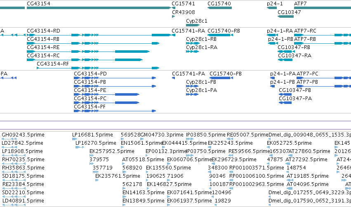Select transcript CG10347-RB
The width and height of the screenshot is (351, 207).
[x=286, y=52]
